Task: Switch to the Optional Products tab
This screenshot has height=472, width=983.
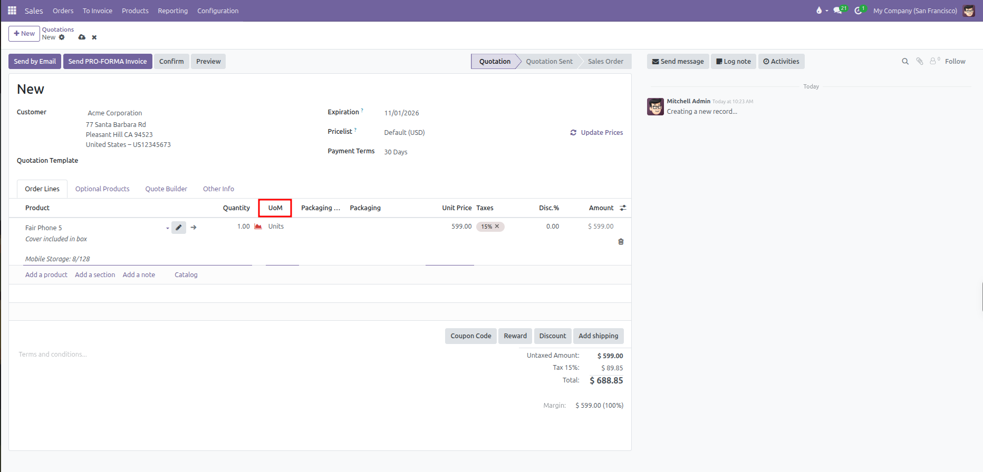Action: pyautogui.click(x=102, y=189)
